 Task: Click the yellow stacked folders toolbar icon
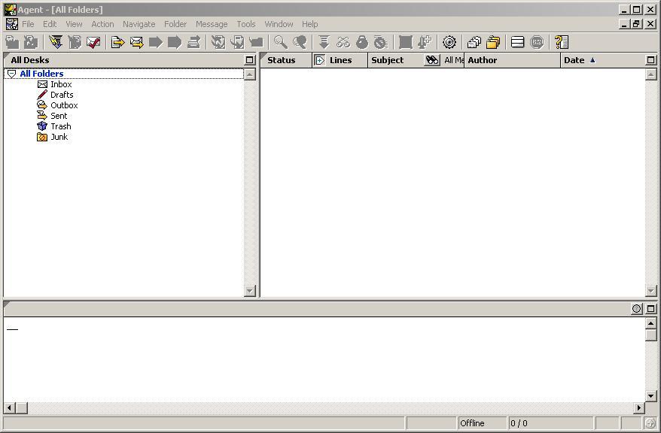click(493, 42)
